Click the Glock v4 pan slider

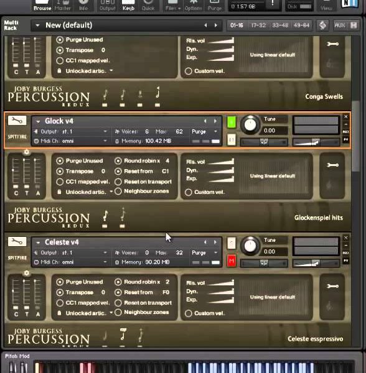tap(264, 142)
